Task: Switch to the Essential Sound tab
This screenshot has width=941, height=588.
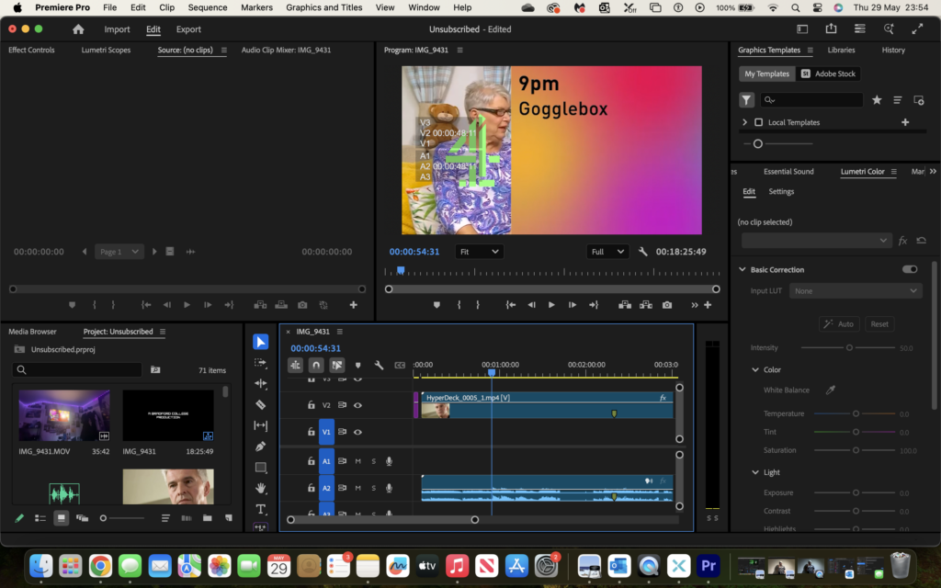Action: [x=788, y=172]
